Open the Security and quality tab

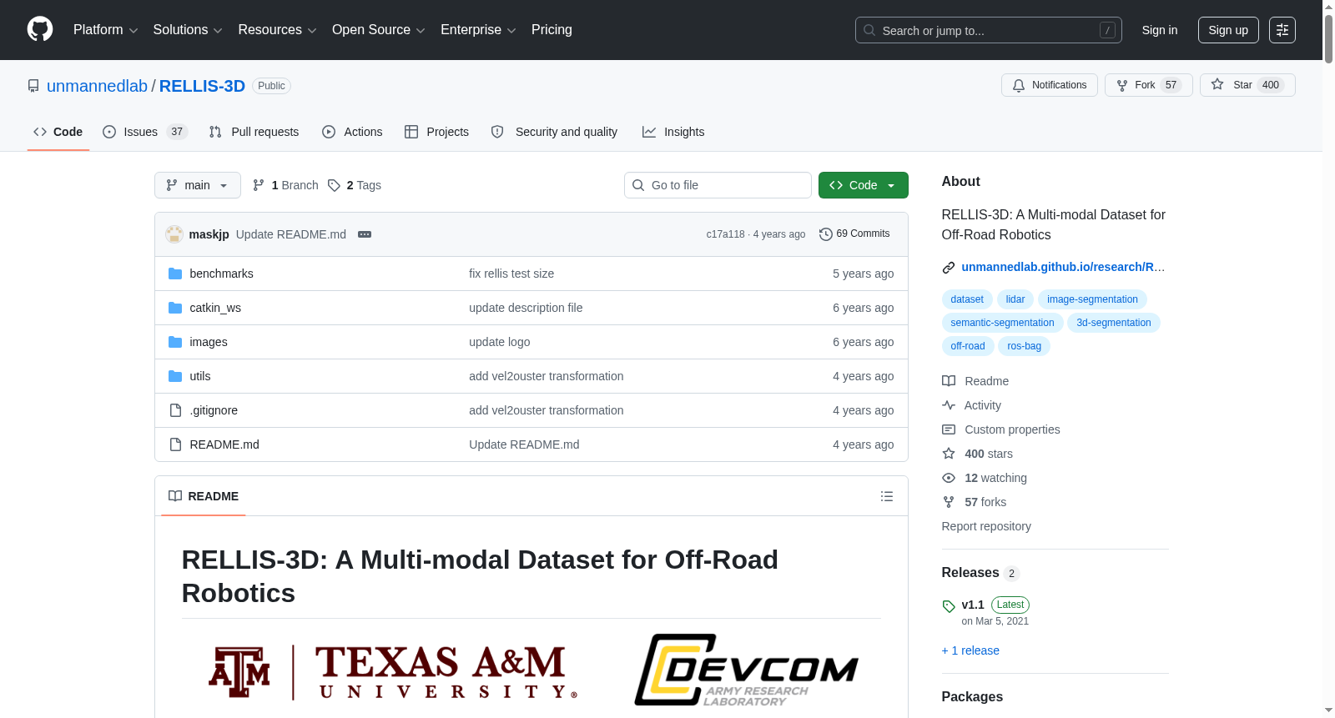pos(555,132)
